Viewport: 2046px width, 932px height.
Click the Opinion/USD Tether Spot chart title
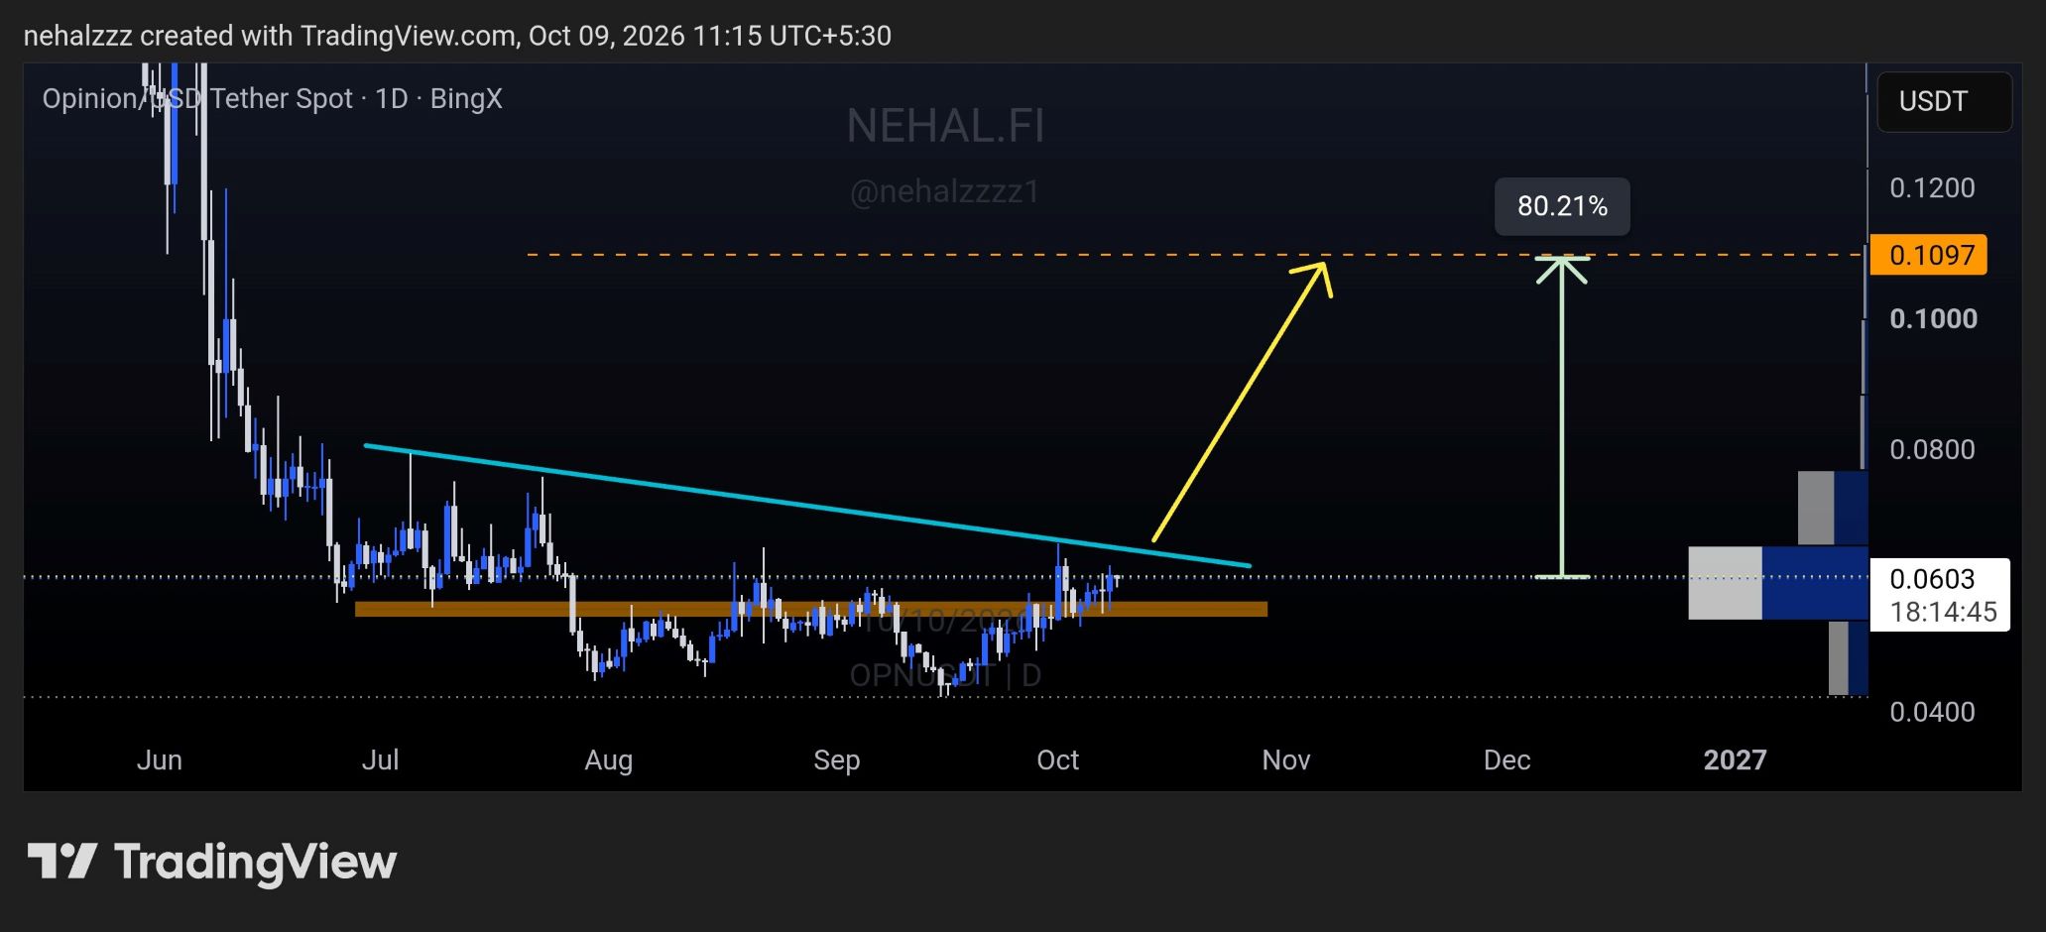click(273, 99)
